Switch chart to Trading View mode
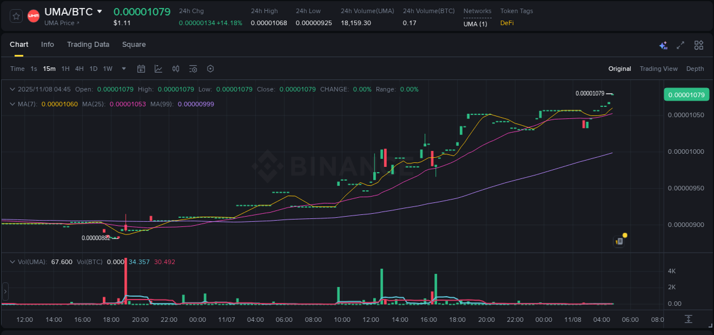Screen dimensions: 714x335 click(x=659, y=68)
